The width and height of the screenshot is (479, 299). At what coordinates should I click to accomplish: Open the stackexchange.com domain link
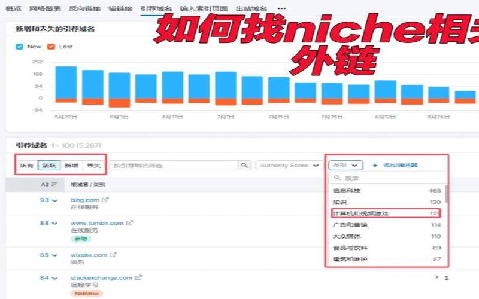(101, 278)
